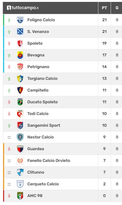Select the G column header
122x205 pixels.
click(x=117, y=8)
